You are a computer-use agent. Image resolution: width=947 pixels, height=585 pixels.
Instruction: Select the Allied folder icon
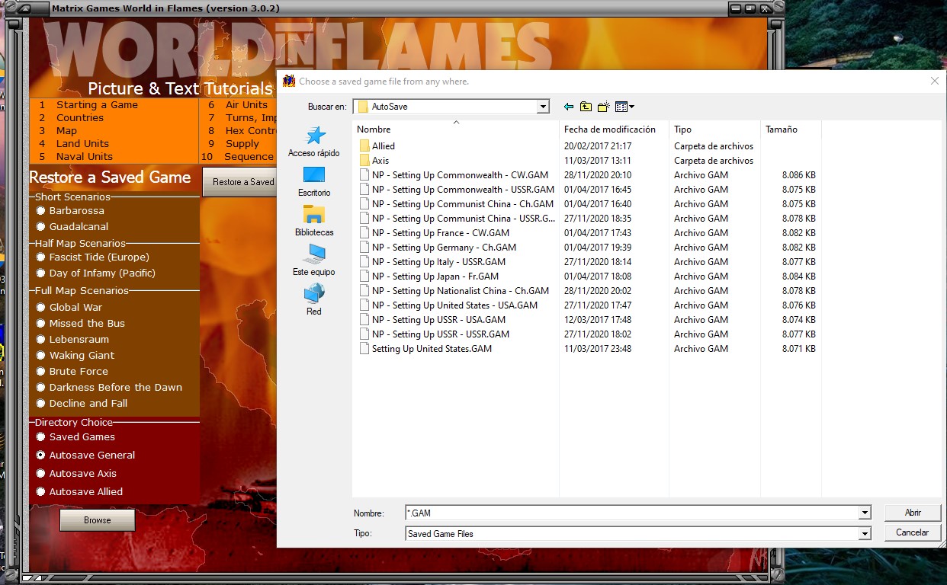coord(364,146)
